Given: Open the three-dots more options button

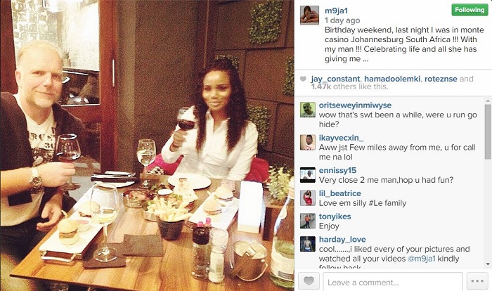Looking at the screenshot, I should coord(477,280).
